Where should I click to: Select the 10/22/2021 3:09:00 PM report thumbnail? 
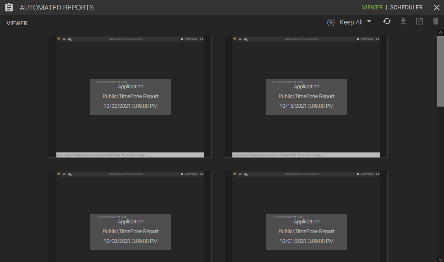click(130, 97)
